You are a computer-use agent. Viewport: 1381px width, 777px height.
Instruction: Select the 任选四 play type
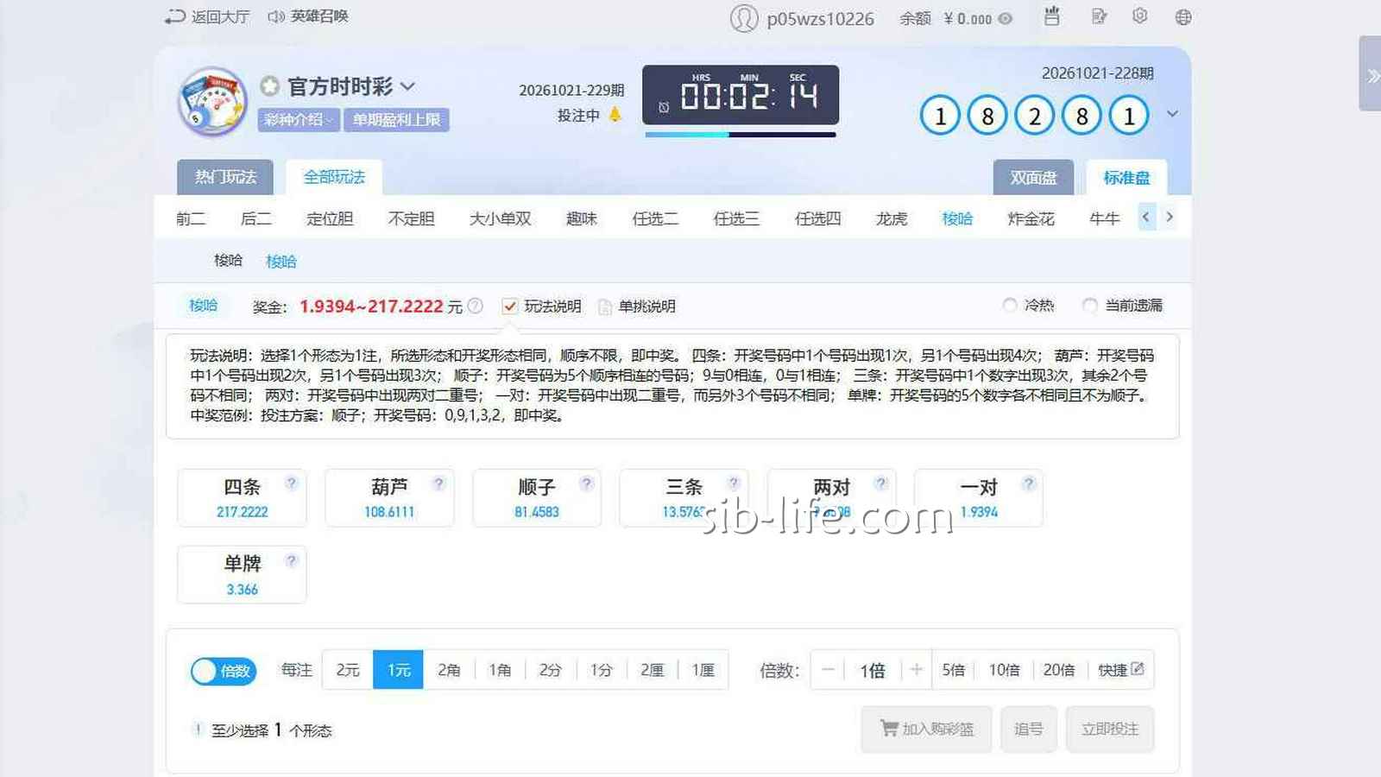click(x=817, y=218)
